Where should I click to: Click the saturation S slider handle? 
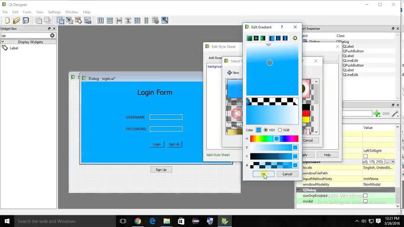click(295, 148)
